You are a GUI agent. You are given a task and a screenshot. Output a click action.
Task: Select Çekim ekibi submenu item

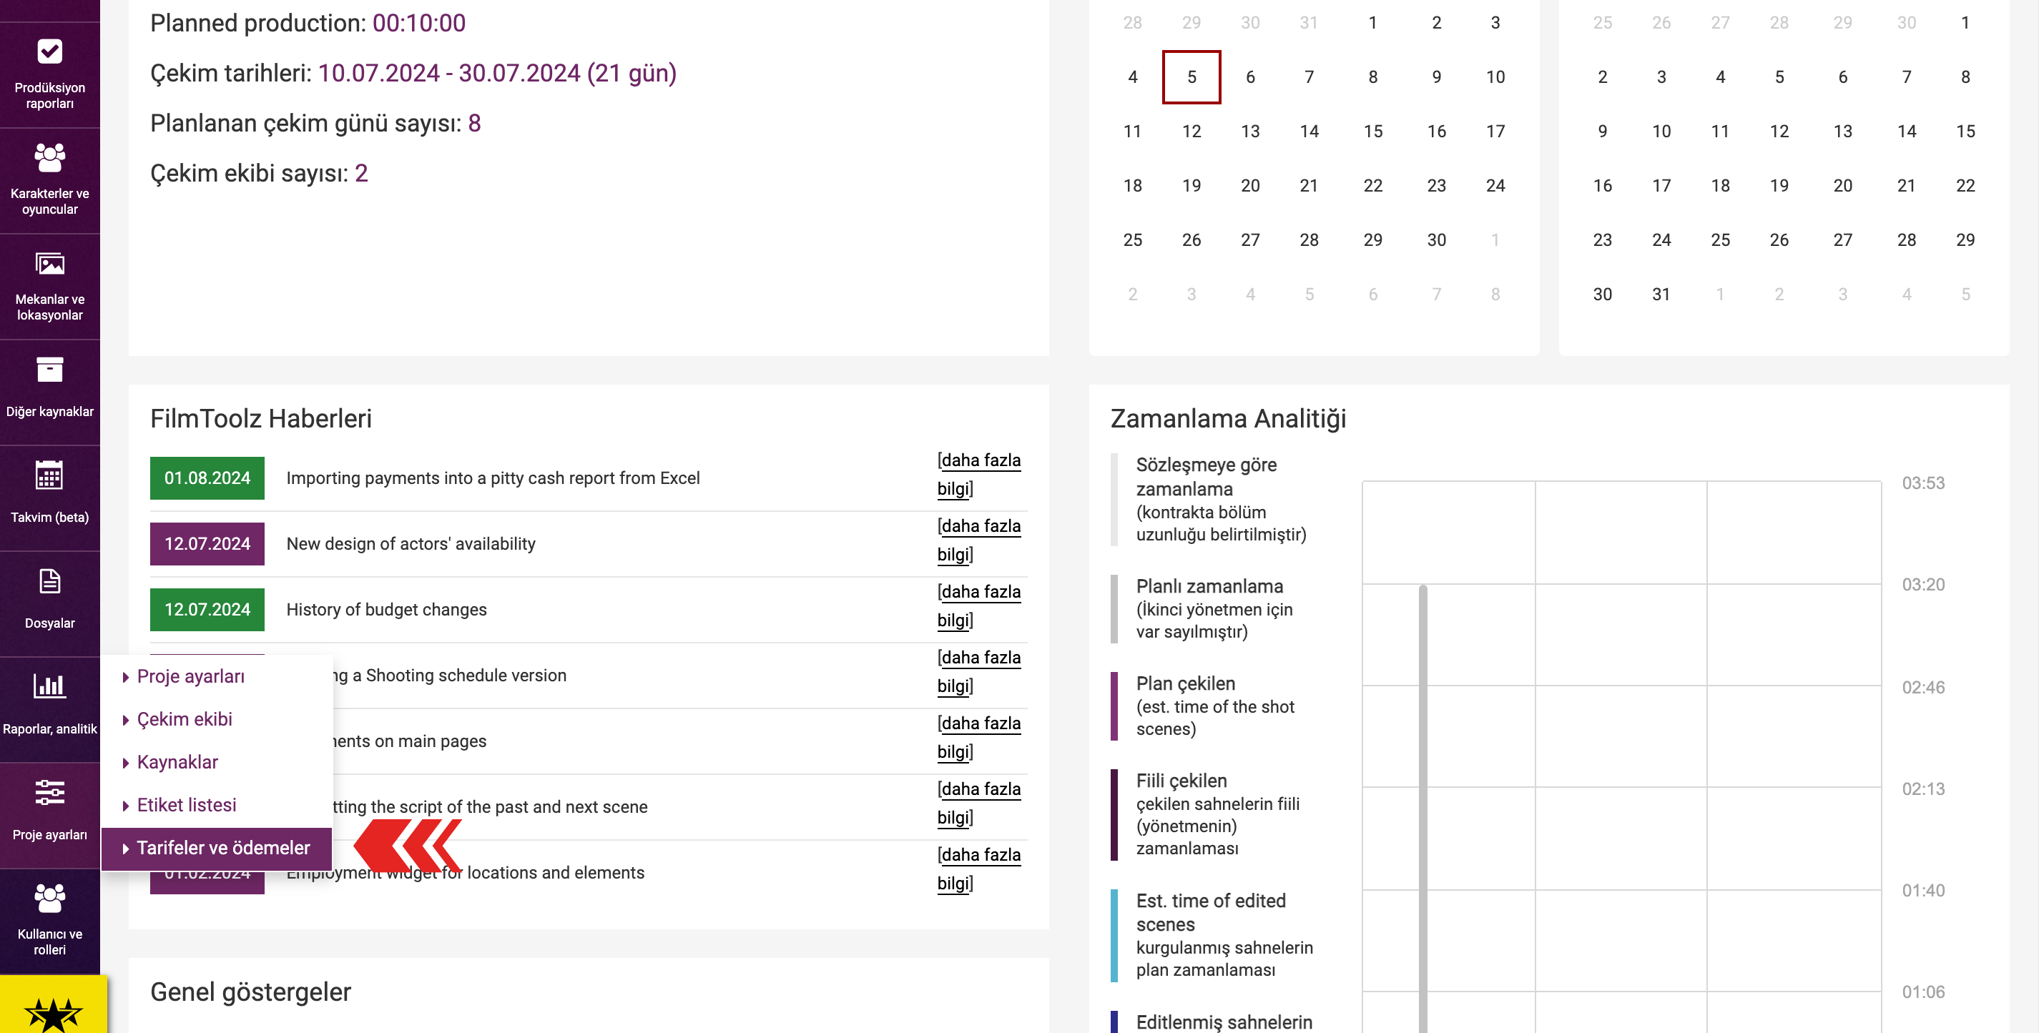click(185, 719)
